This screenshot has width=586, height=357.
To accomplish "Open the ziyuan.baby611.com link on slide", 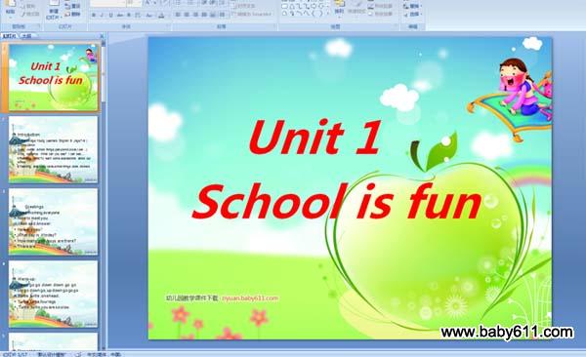I will click(250, 298).
